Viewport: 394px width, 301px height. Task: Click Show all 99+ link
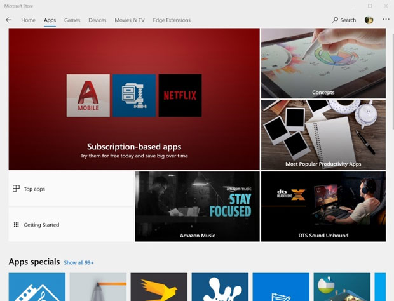coord(79,263)
